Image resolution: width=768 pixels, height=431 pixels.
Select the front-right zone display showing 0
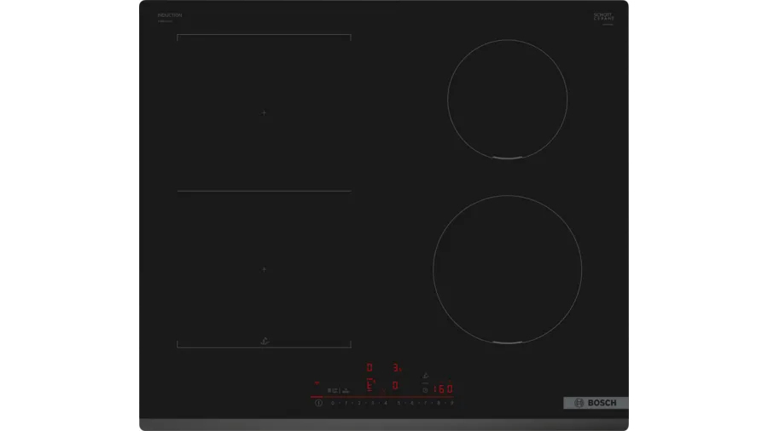click(395, 386)
